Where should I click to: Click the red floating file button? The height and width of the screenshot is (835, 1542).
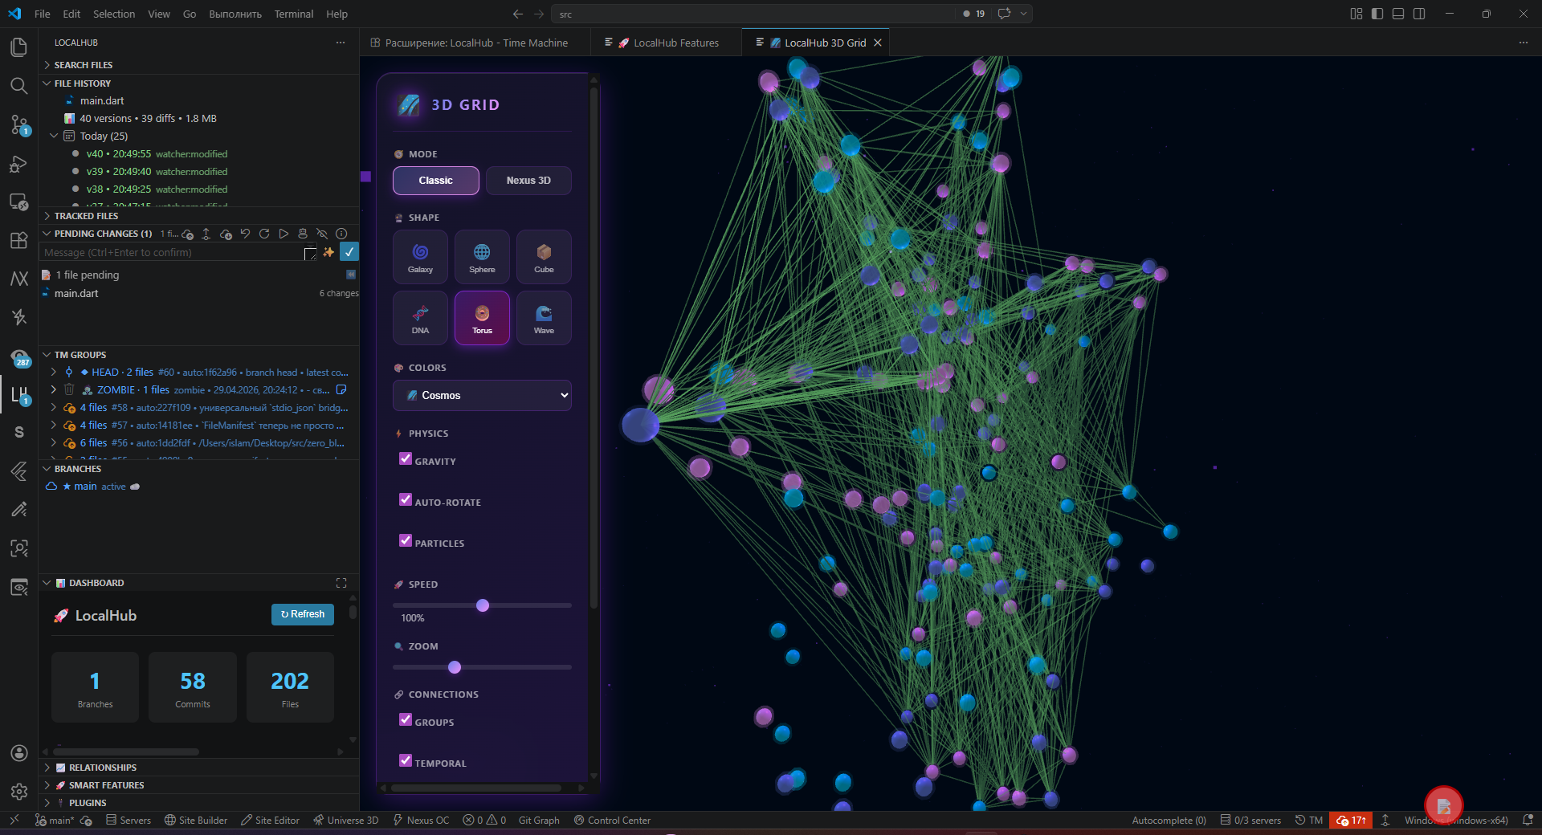pyautogui.click(x=1443, y=805)
